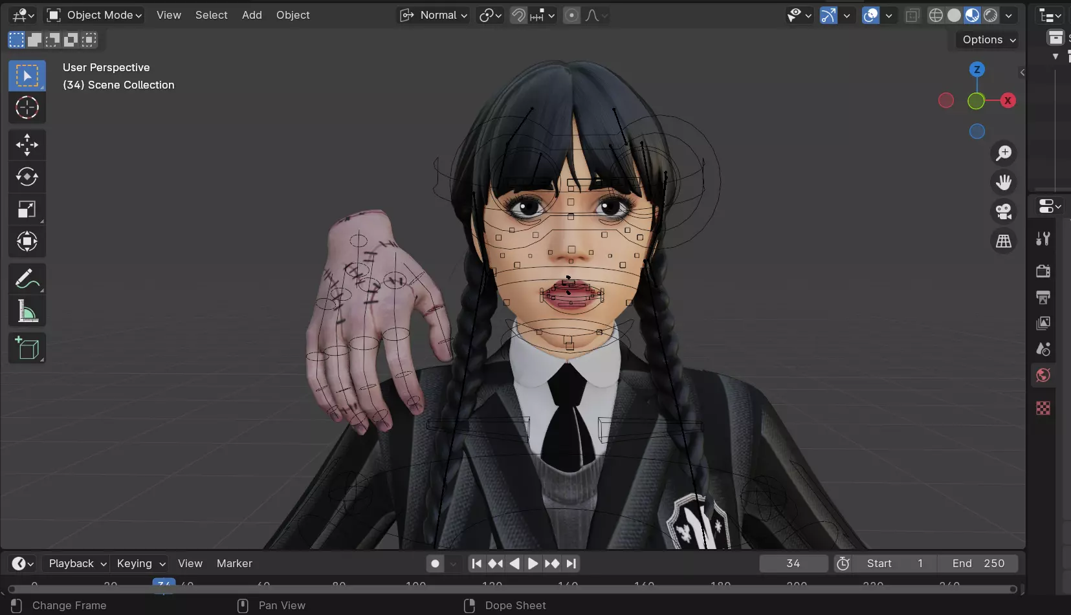Choose the Measure ruler tool

coord(27,311)
